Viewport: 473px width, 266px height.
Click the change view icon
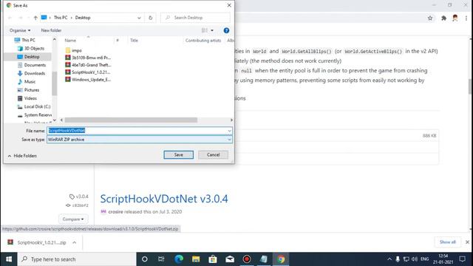coord(205,30)
